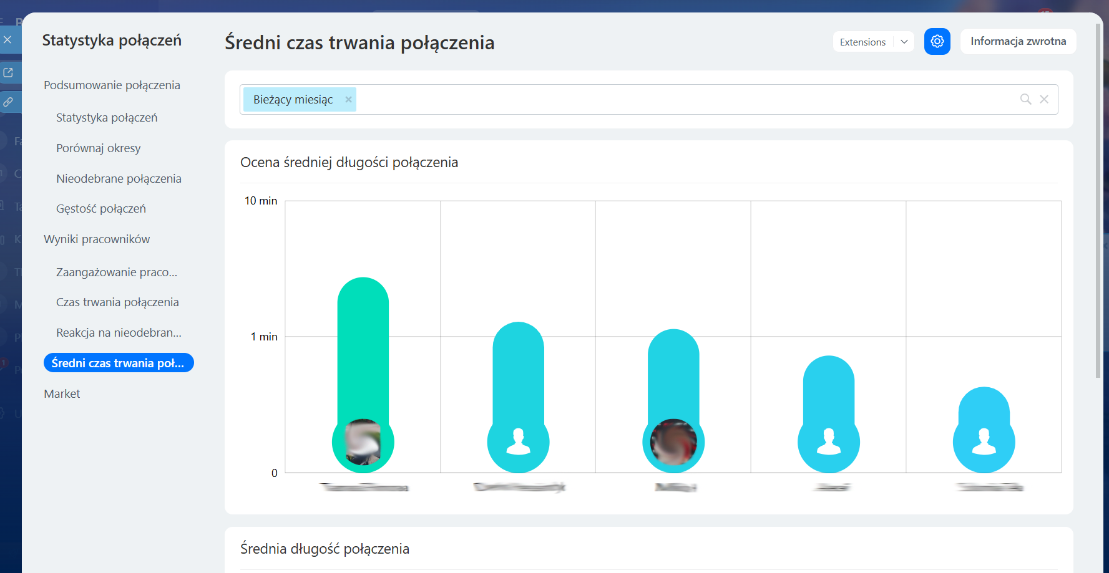1109x573 pixels.
Task: Click the filter search input field
Action: (x=624, y=99)
